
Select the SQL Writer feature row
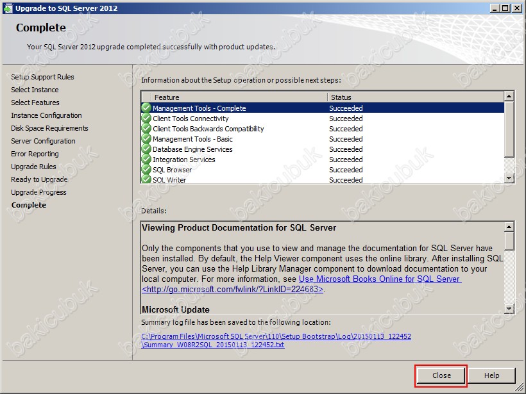tap(323, 179)
